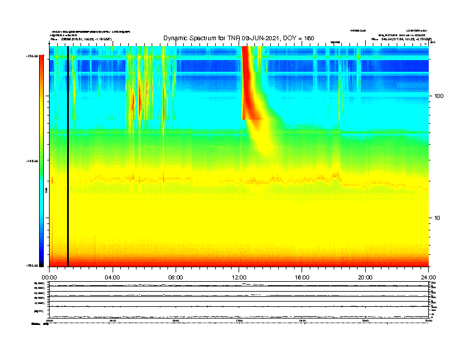Click the black vertical data gap line
462x357 pixels.
coord(68,156)
